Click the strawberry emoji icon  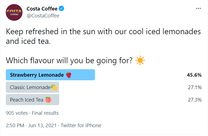tap(69, 75)
